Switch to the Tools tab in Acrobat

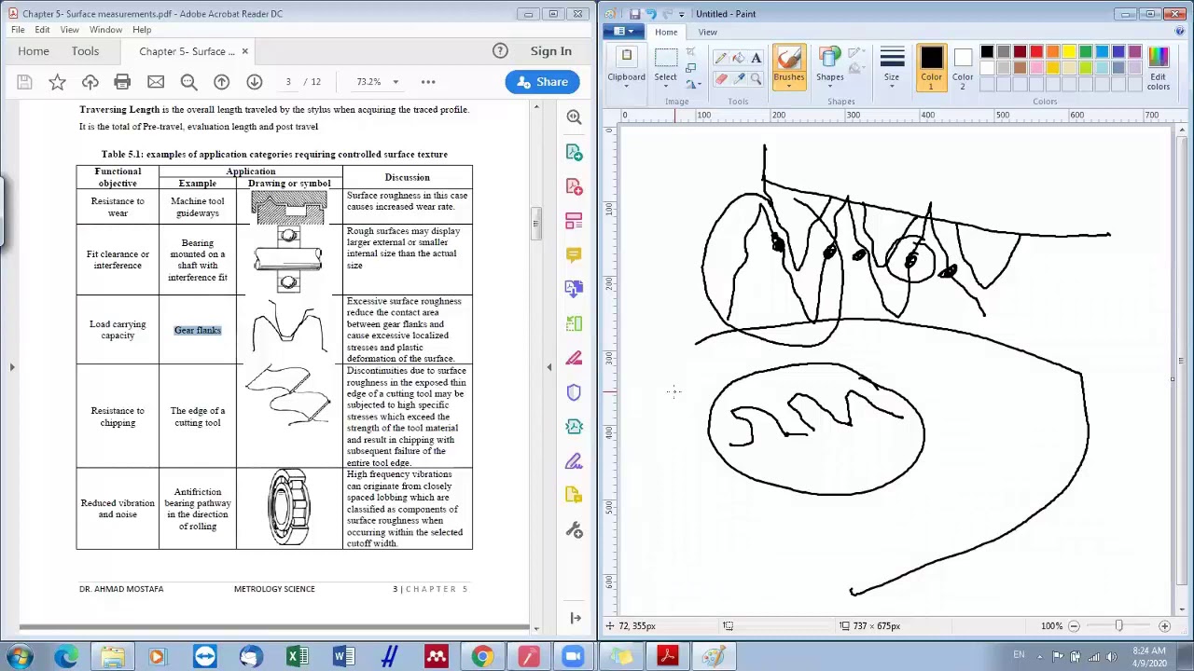pos(85,51)
